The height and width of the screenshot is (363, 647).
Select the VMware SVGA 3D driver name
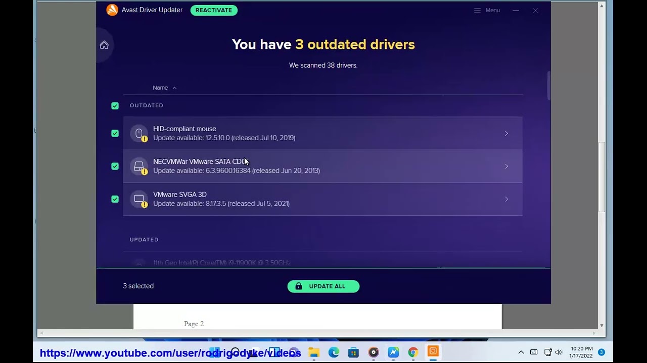click(x=180, y=195)
